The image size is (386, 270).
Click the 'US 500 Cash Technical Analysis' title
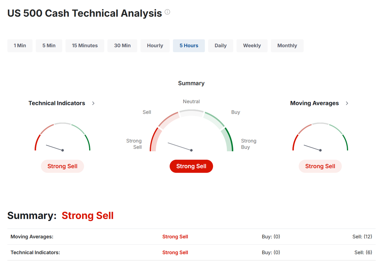point(85,13)
